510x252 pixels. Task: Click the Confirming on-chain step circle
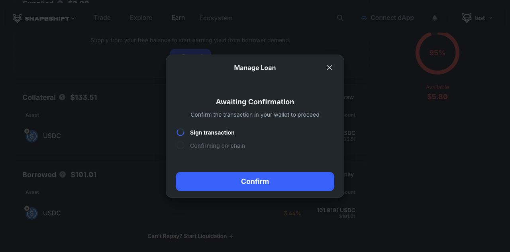pyautogui.click(x=180, y=146)
